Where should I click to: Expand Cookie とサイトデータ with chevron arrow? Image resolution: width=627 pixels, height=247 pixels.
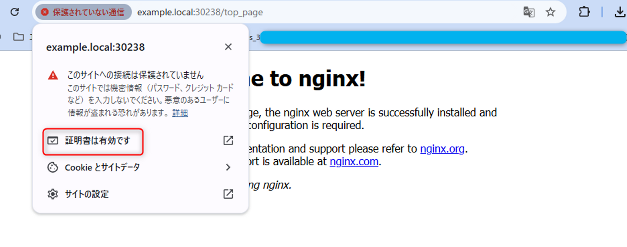(x=228, y=167)
